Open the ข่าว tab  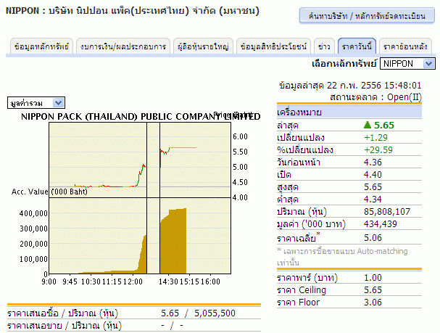(324, 46)
